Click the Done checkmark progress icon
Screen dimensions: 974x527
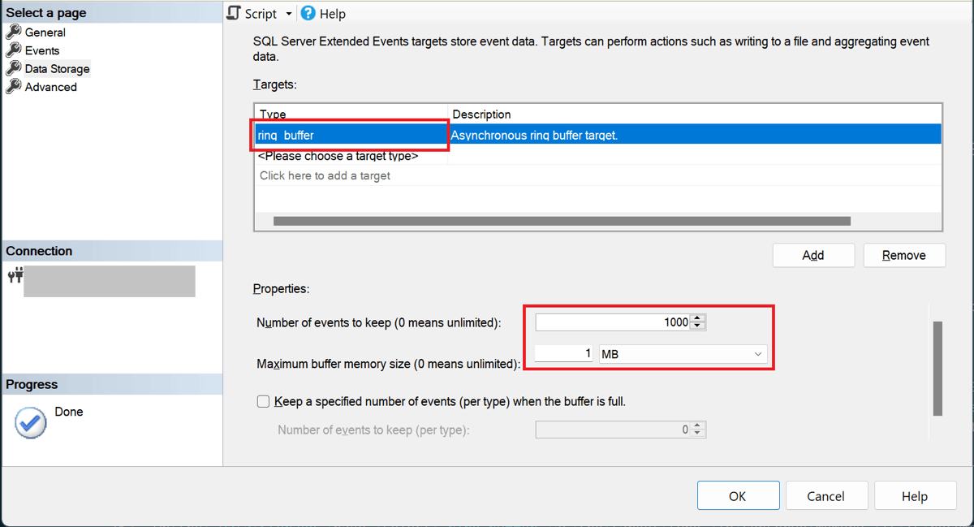[x=31, y=423]
